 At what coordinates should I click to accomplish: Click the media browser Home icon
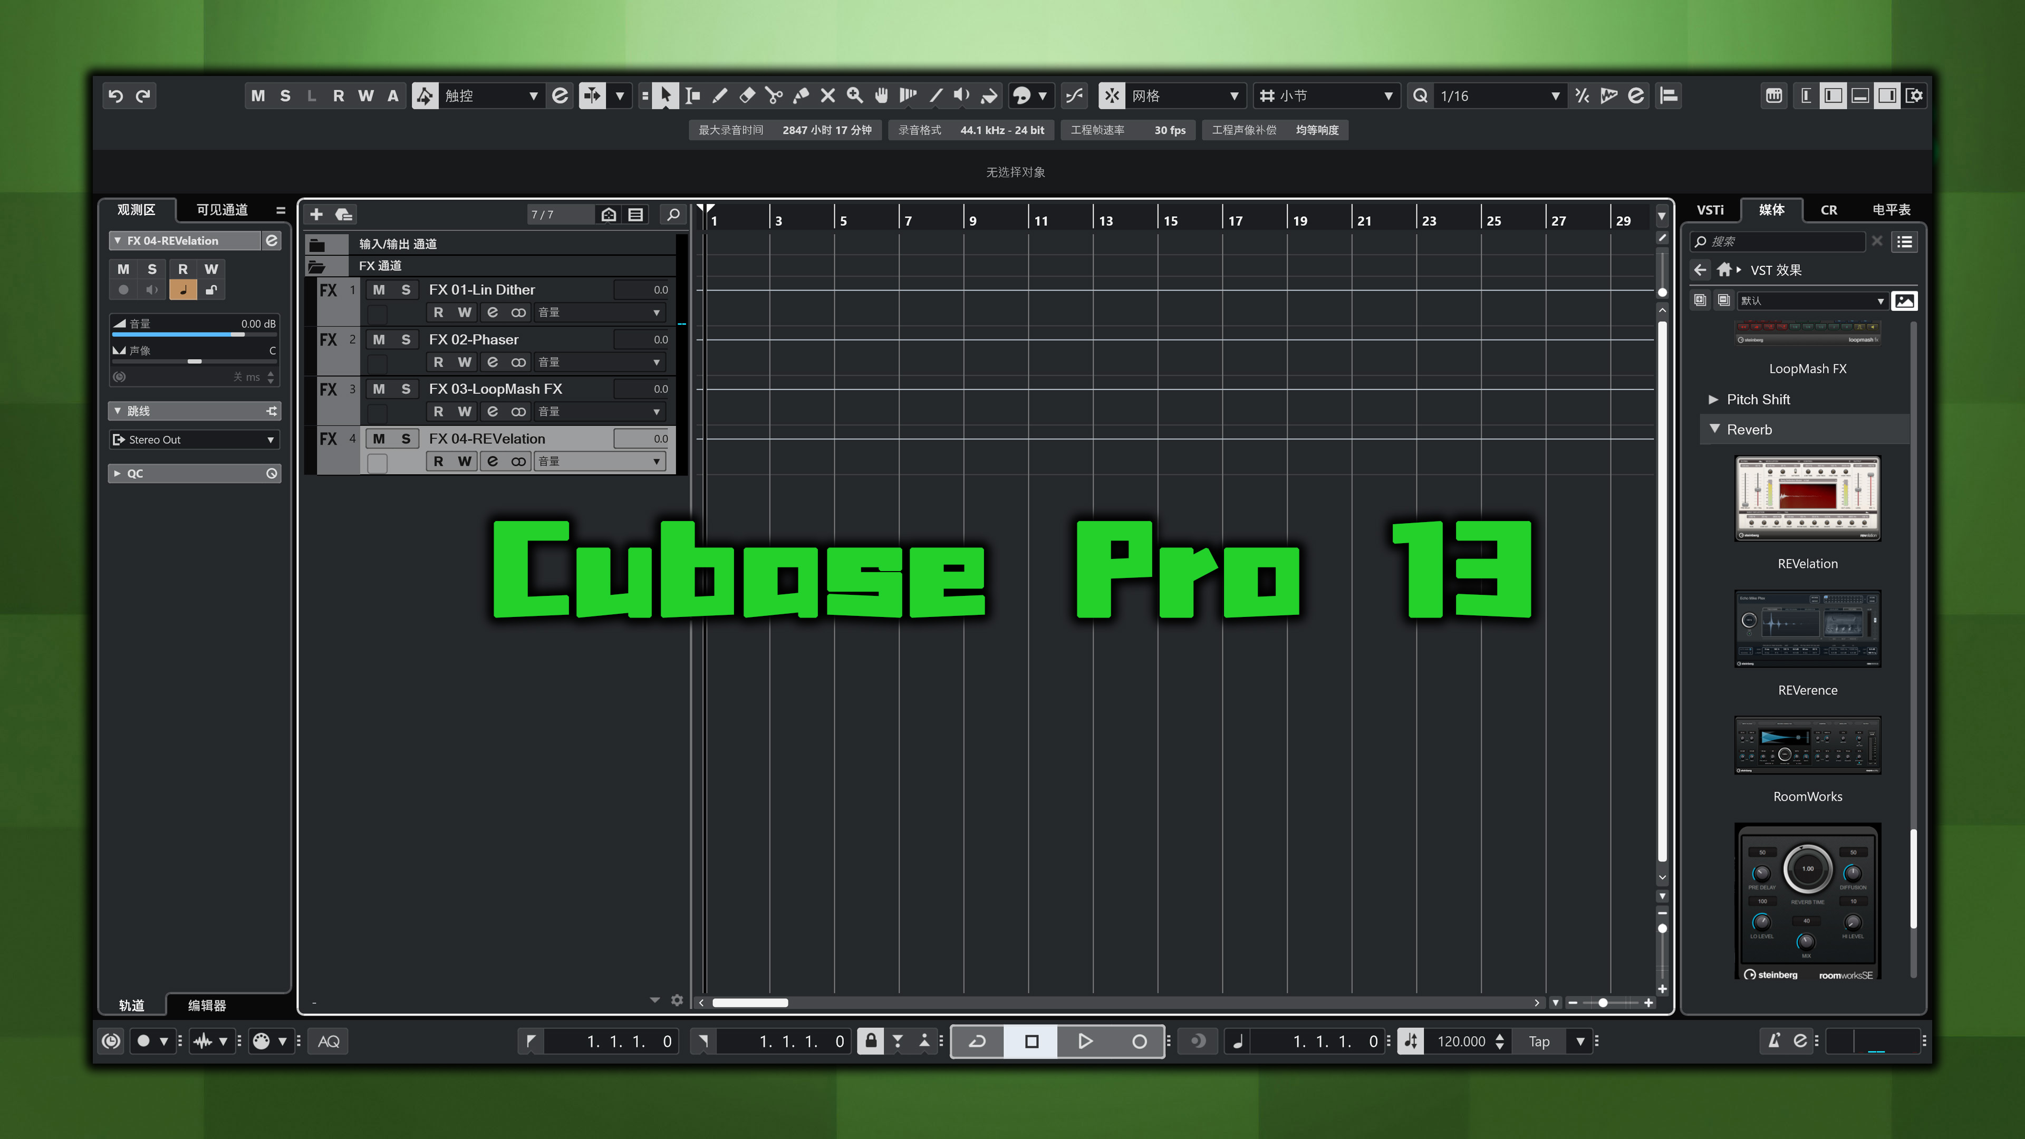coord(1724,269)
